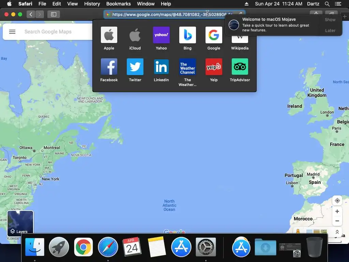Open the Safari menu
The image size is (349, 262).
coord(25,4)
